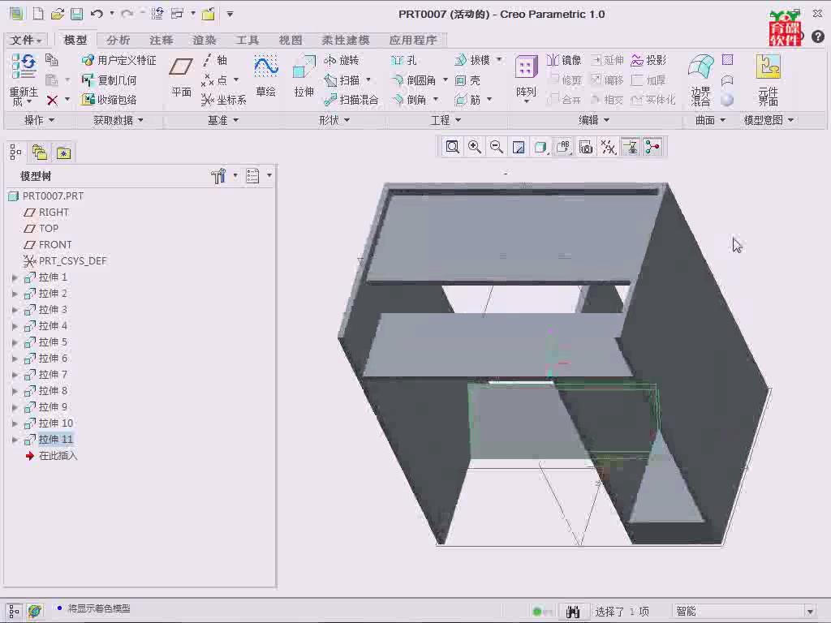This screenshot has width=831, height=623.
Task: Click the Undo arrow button
Action: (97, 15)
